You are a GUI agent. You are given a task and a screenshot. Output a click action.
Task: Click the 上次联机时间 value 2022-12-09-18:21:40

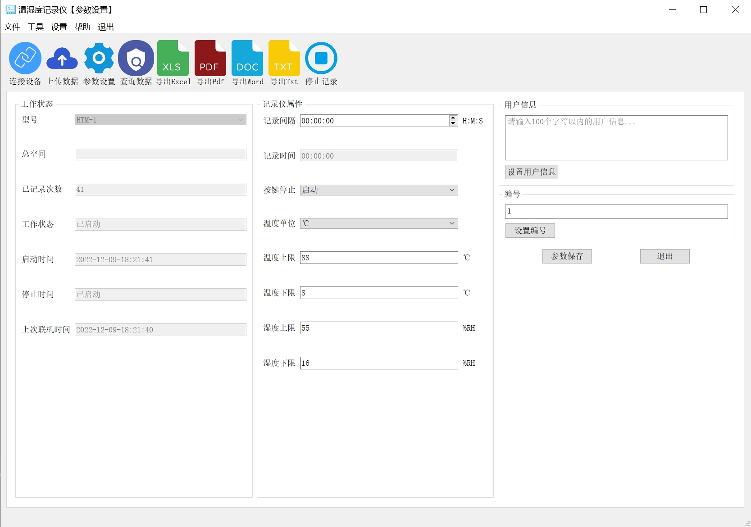pos(160,330)
